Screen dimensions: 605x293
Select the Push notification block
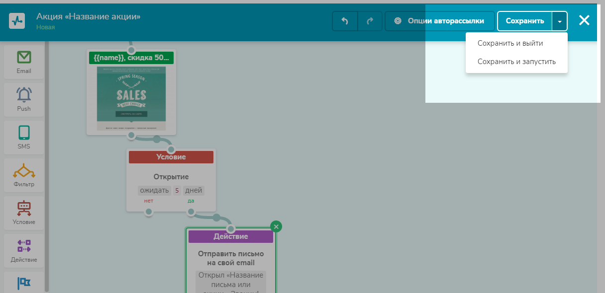[24, 100]
